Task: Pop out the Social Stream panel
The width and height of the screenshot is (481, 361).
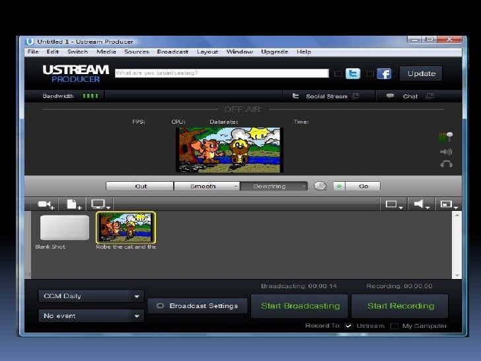Action: (355, 96)
